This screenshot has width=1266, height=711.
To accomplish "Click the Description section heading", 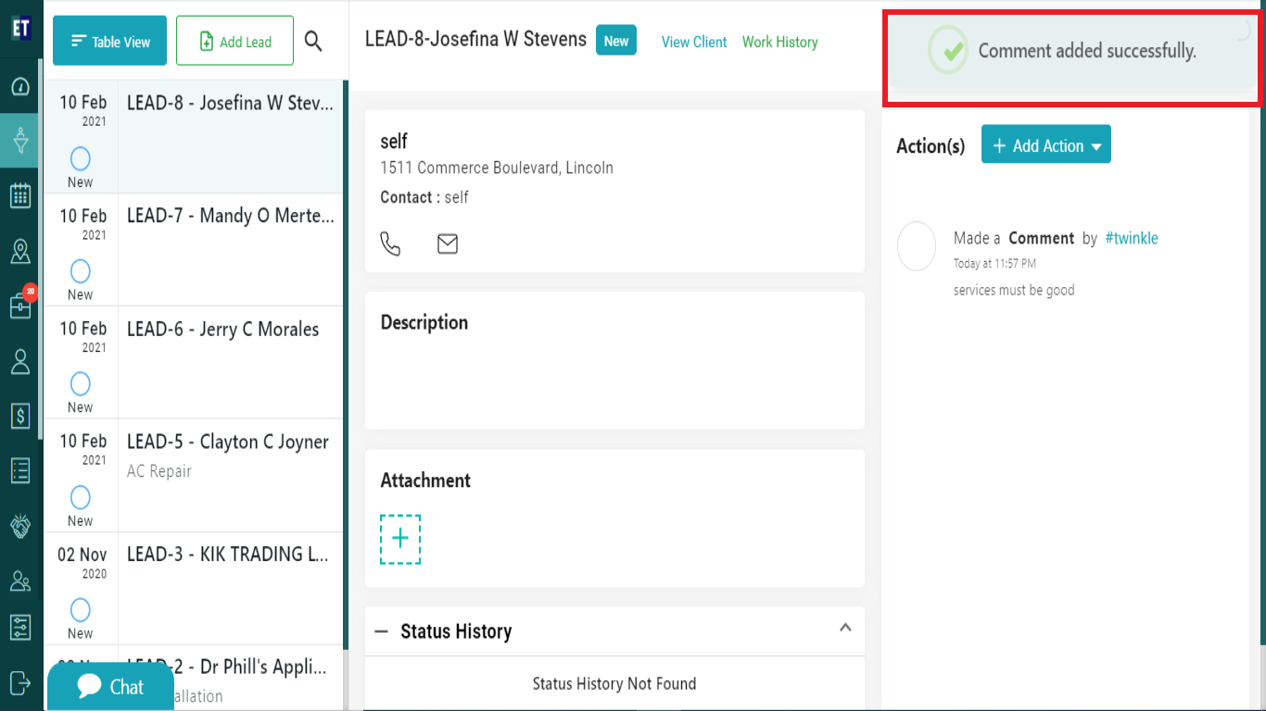I will click(x=424, y=322).
